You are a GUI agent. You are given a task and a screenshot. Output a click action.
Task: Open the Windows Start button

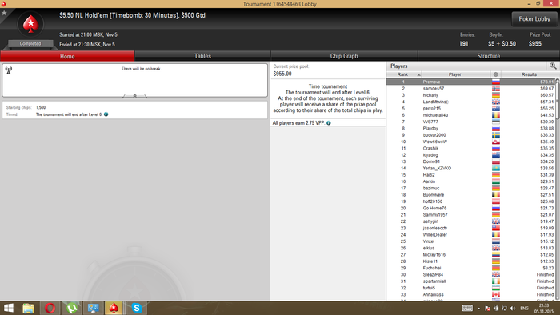(8, 308)
